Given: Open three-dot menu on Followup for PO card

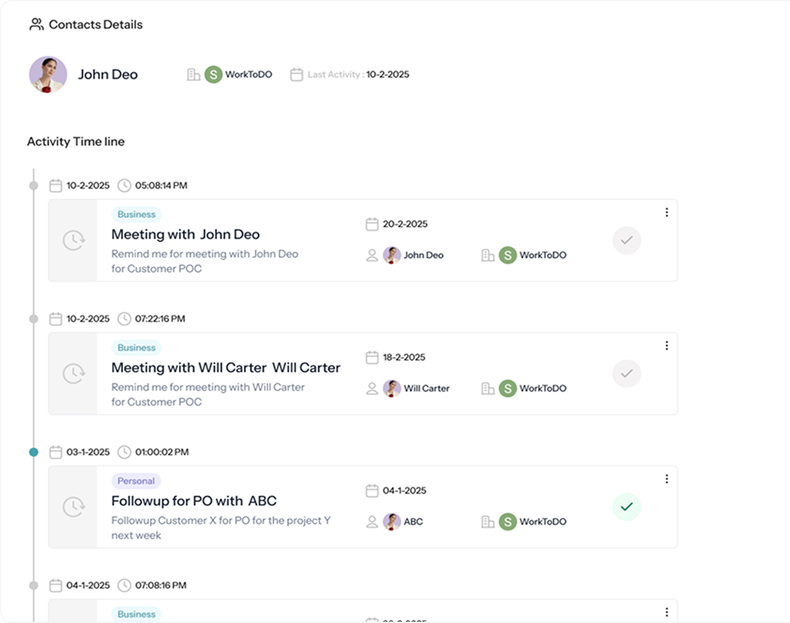Looking at the screenshot, I should [666, 479].
